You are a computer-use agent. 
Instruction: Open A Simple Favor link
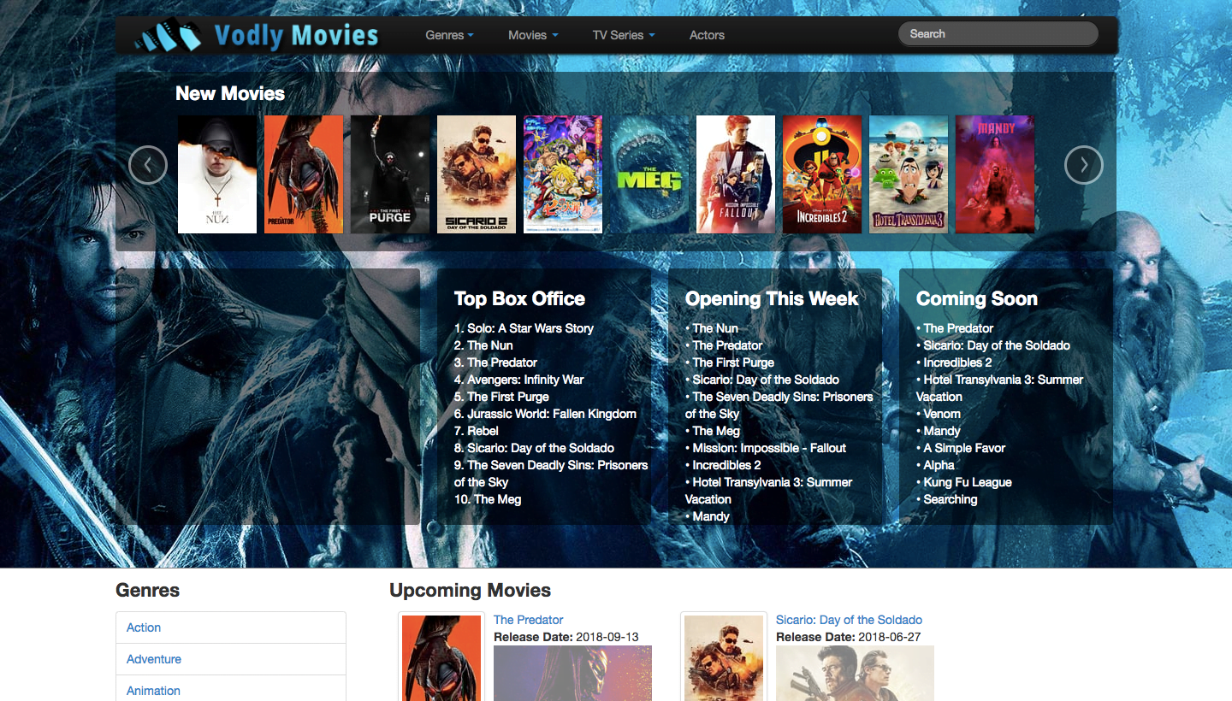(964, 448)
